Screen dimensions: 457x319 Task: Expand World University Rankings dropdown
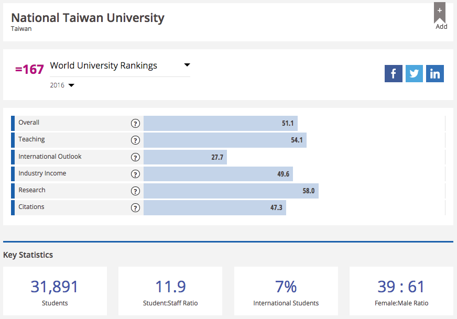pos(187,65)
